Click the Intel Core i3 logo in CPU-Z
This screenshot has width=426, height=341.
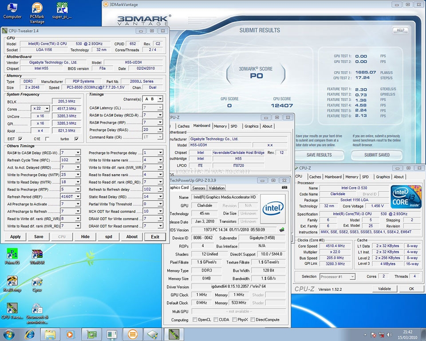click(406, 197)
